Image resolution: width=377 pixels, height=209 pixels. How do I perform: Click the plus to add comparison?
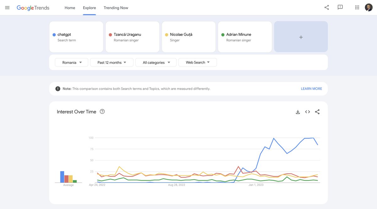[x=301, y=37]
